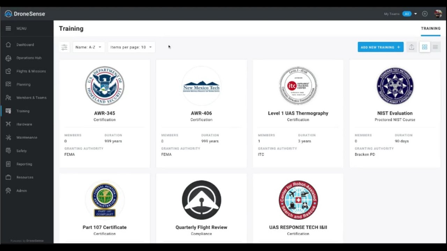Open the Resources menu item
The image size is (447, 251).
pyautogui.click(x=25, y=177)
